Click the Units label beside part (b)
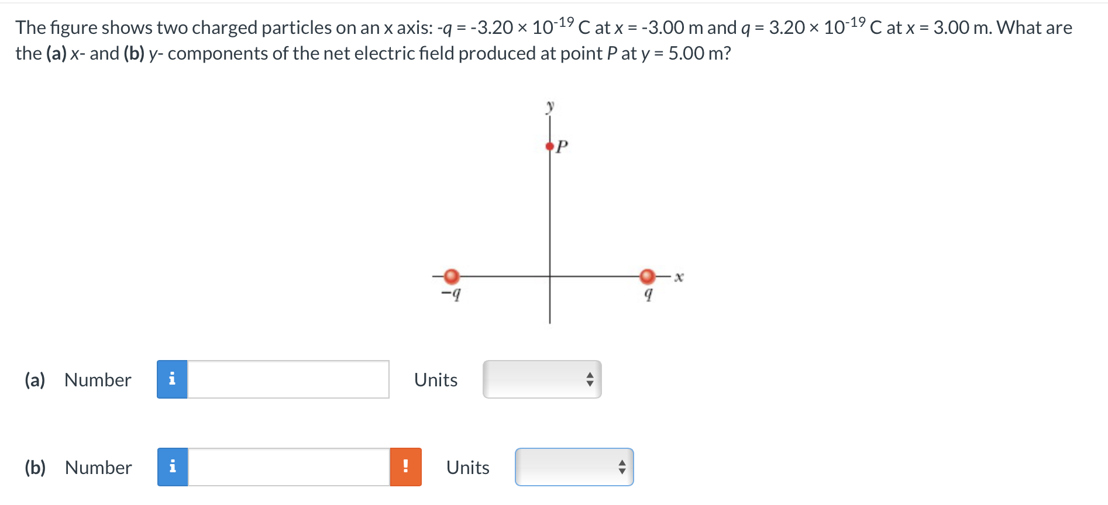Screen dimensions: 1108x505 click(x=467, y=466)
